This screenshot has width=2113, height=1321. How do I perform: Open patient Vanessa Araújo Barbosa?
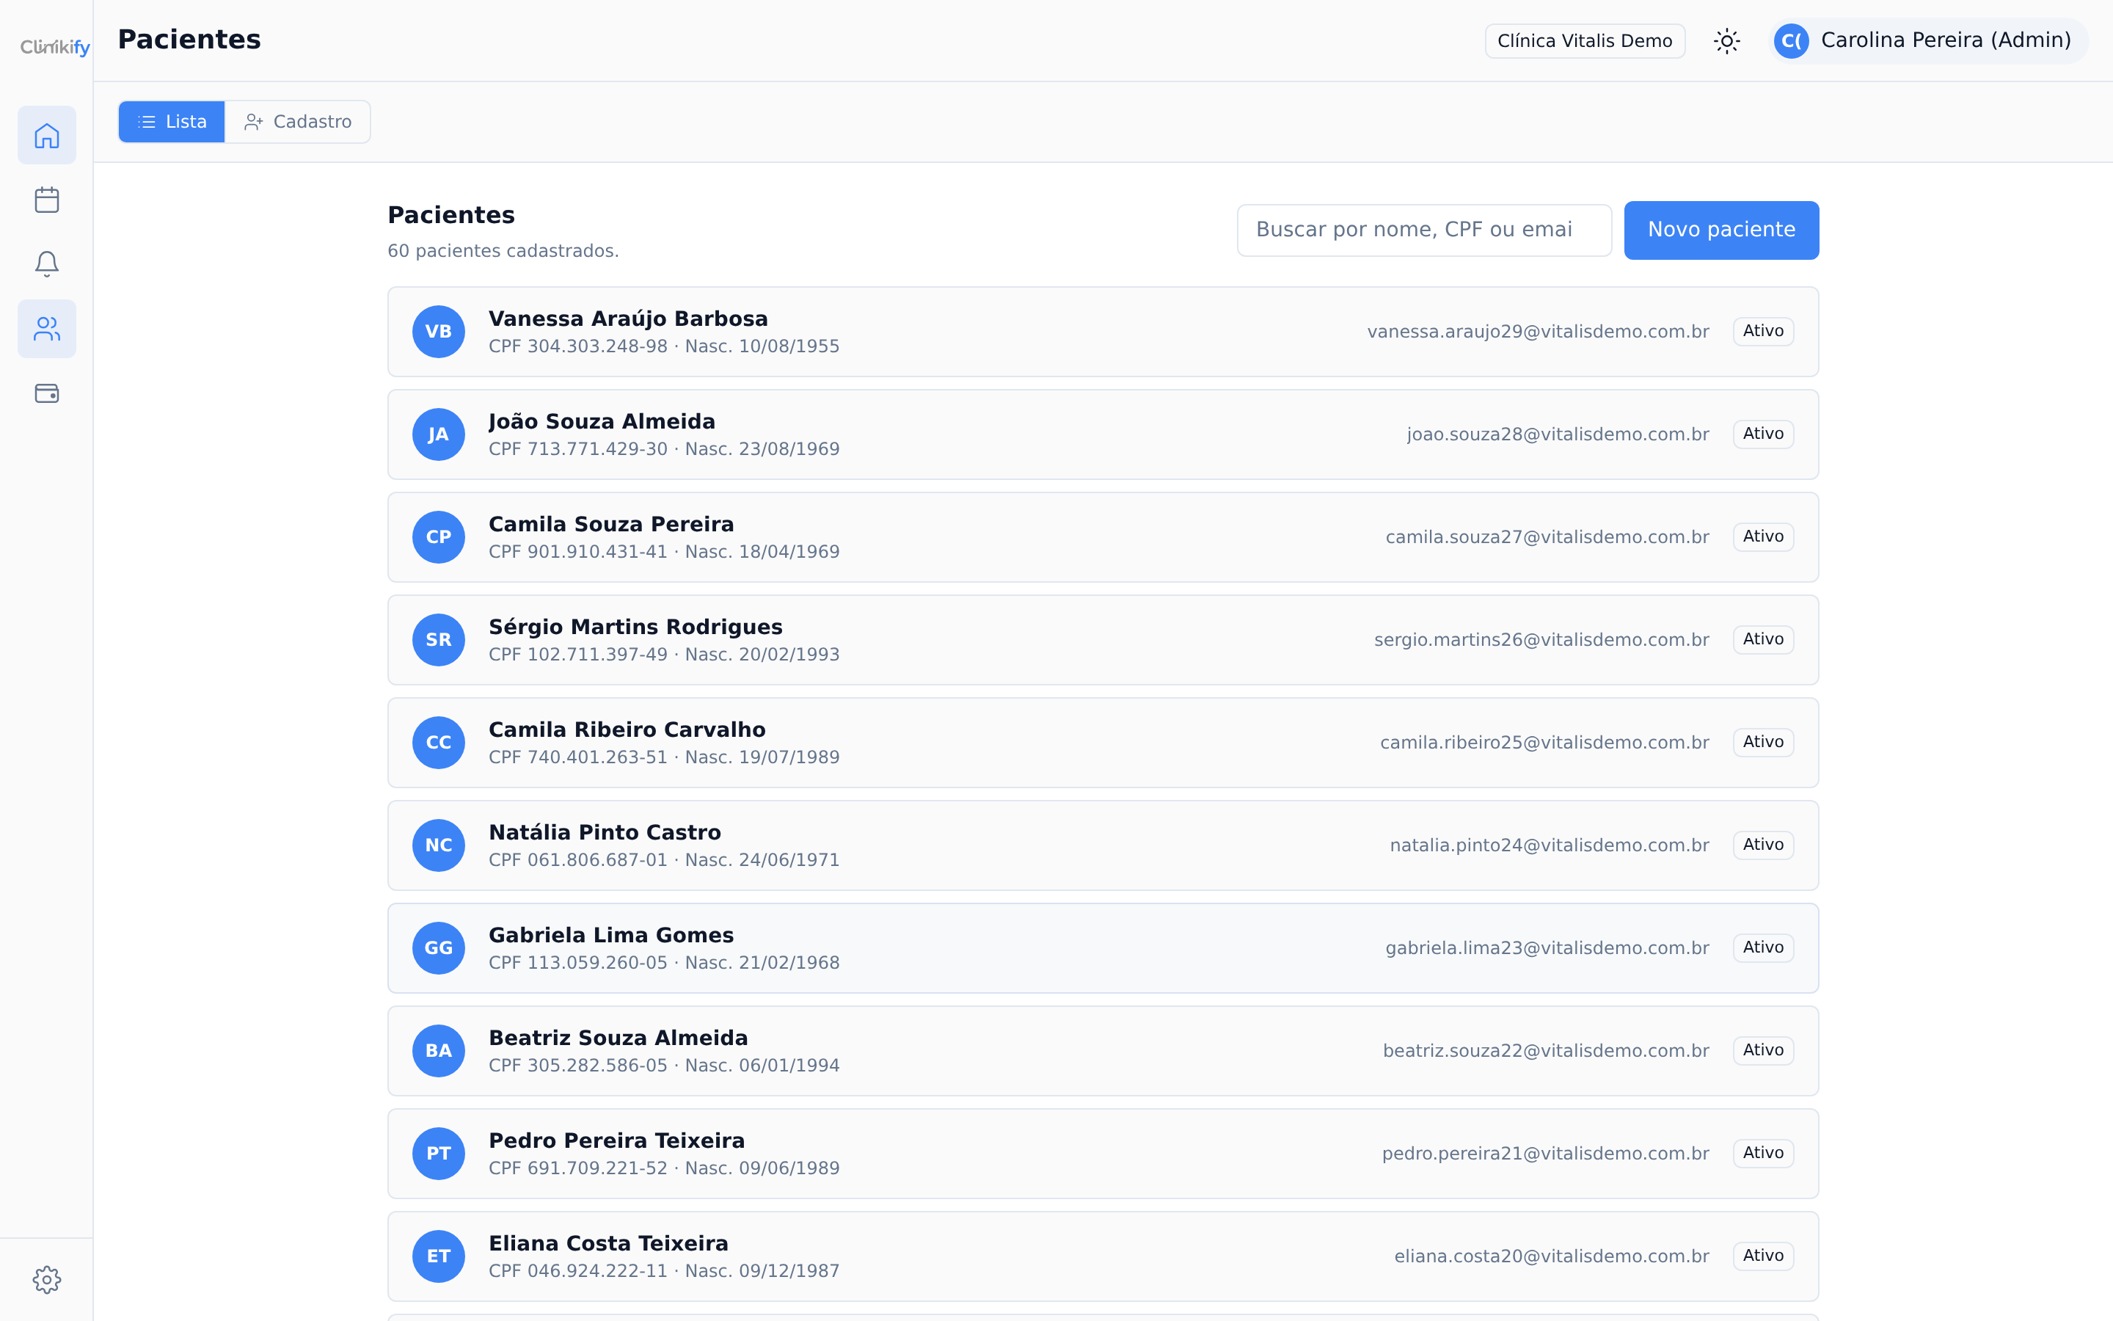tap(1103, 332)
